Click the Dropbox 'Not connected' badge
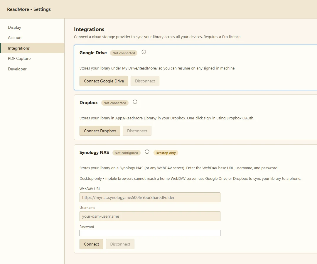Image resolution: width=317 pixels, height=264 pixels. 115,103
